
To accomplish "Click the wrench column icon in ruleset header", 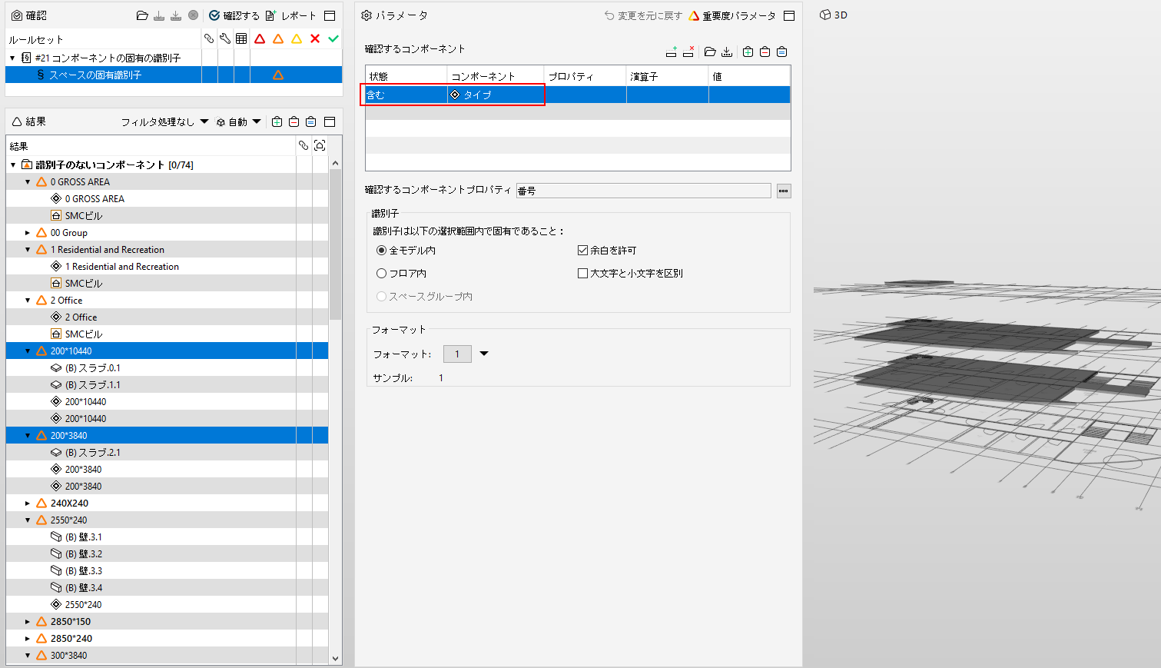I will click(225, 38).
